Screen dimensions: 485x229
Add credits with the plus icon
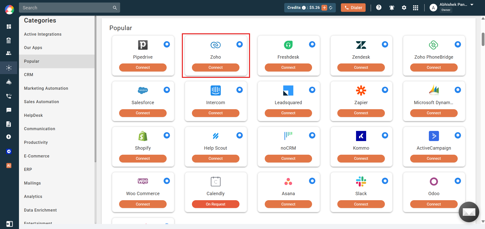(324, 8)
